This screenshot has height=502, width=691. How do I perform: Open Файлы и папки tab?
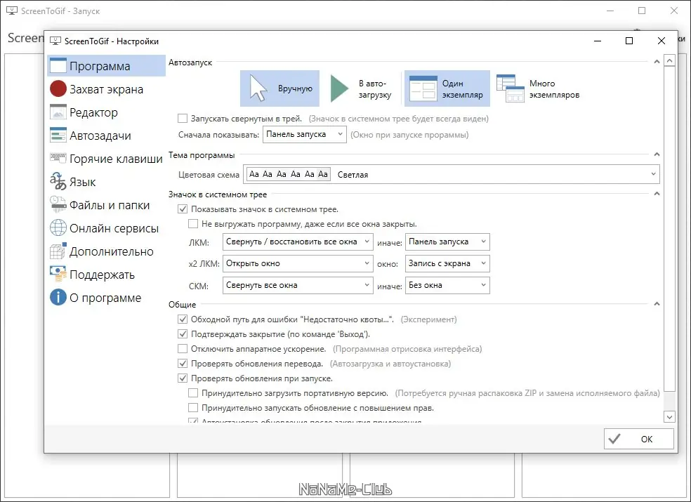[x=106, y=204]
